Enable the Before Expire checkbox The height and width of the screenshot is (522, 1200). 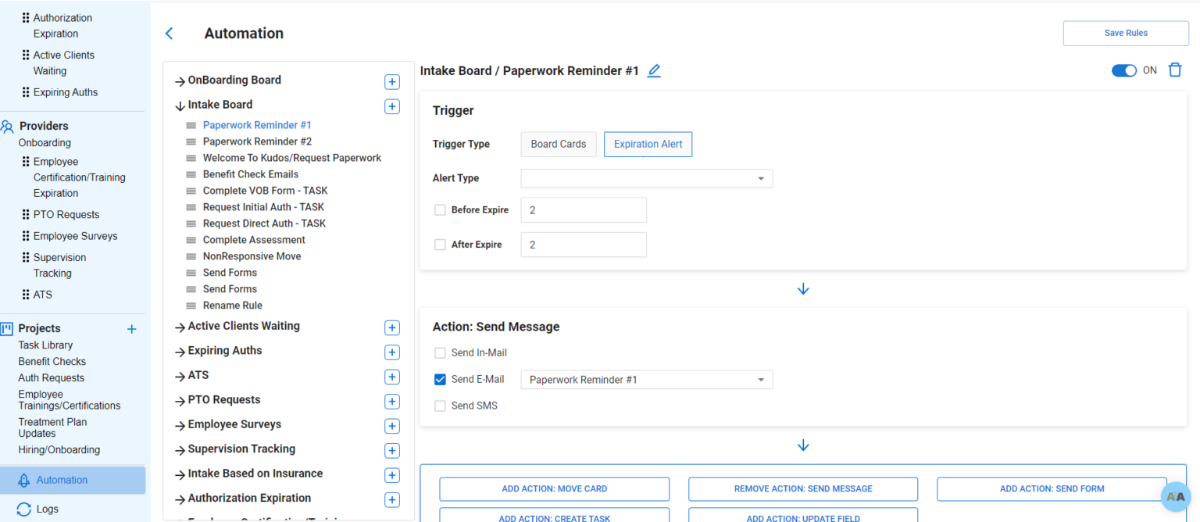click(440, 209)
